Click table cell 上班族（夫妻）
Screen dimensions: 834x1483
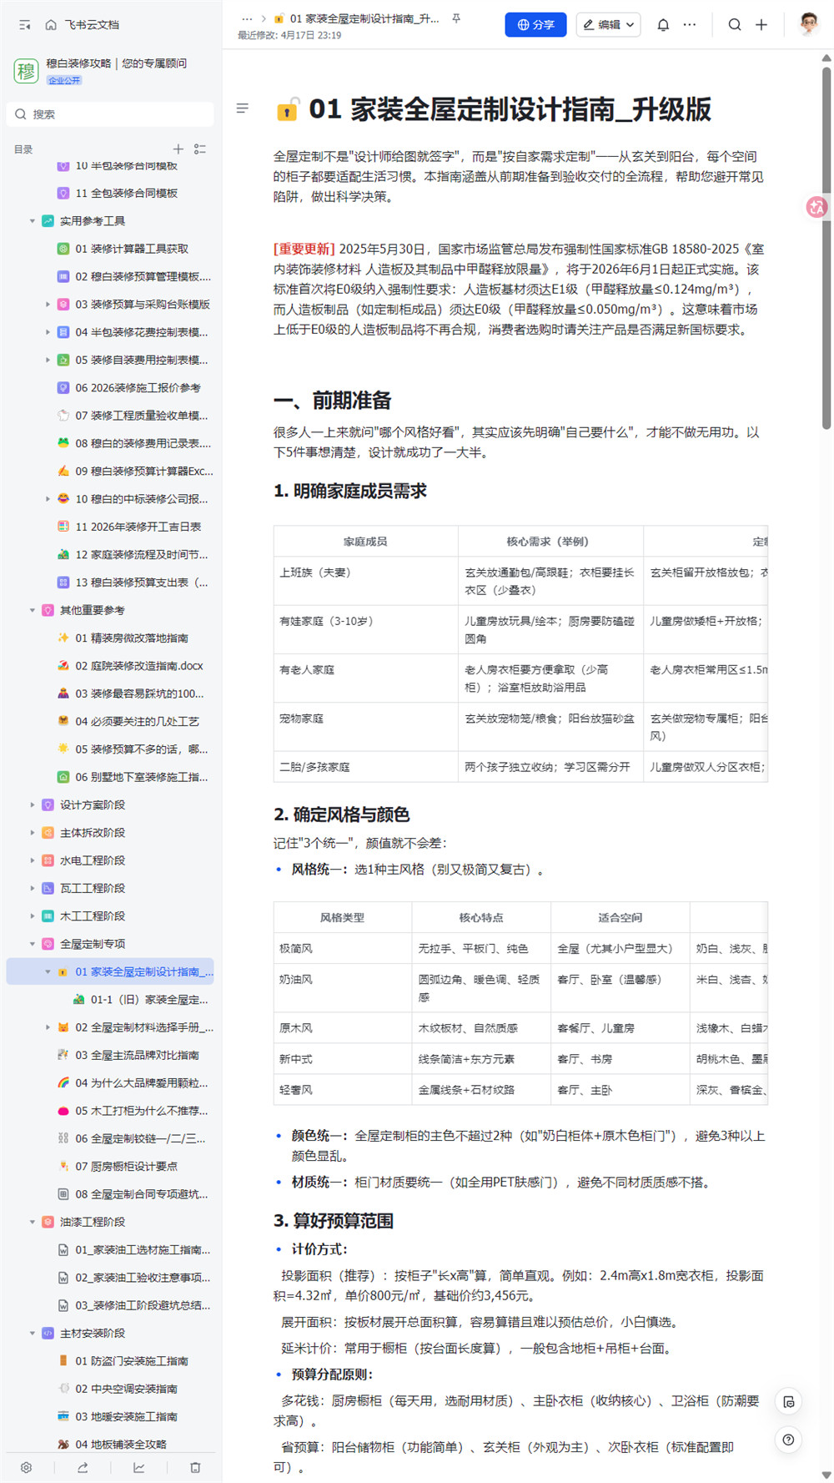click(x=365, y=581)
